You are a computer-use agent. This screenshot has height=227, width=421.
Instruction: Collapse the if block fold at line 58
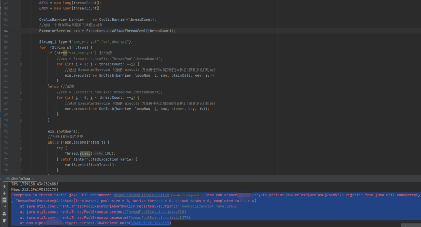pos(21,53)
